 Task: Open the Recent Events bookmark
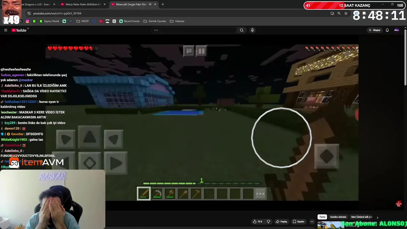(x=129, y=21)
